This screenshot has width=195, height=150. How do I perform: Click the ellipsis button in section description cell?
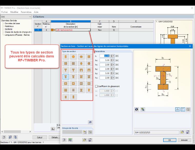(x=89, y=30)
